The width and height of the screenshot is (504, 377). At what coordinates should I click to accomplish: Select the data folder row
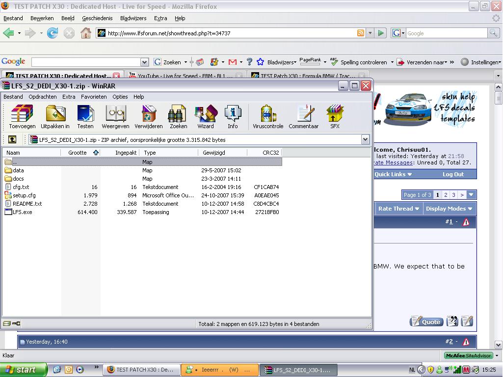click(x=142, y=170)
